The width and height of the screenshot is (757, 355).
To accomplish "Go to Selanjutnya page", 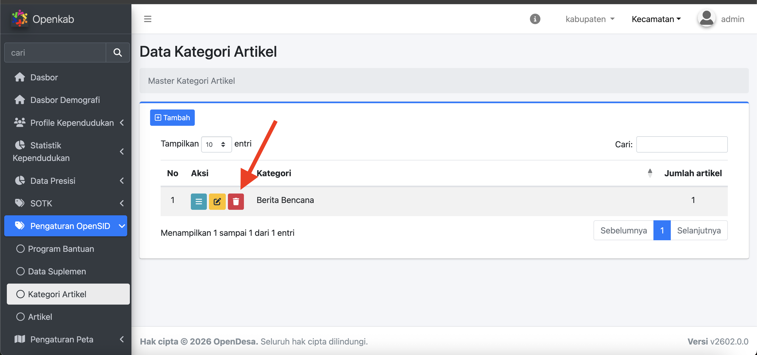I will click(699, 231).
